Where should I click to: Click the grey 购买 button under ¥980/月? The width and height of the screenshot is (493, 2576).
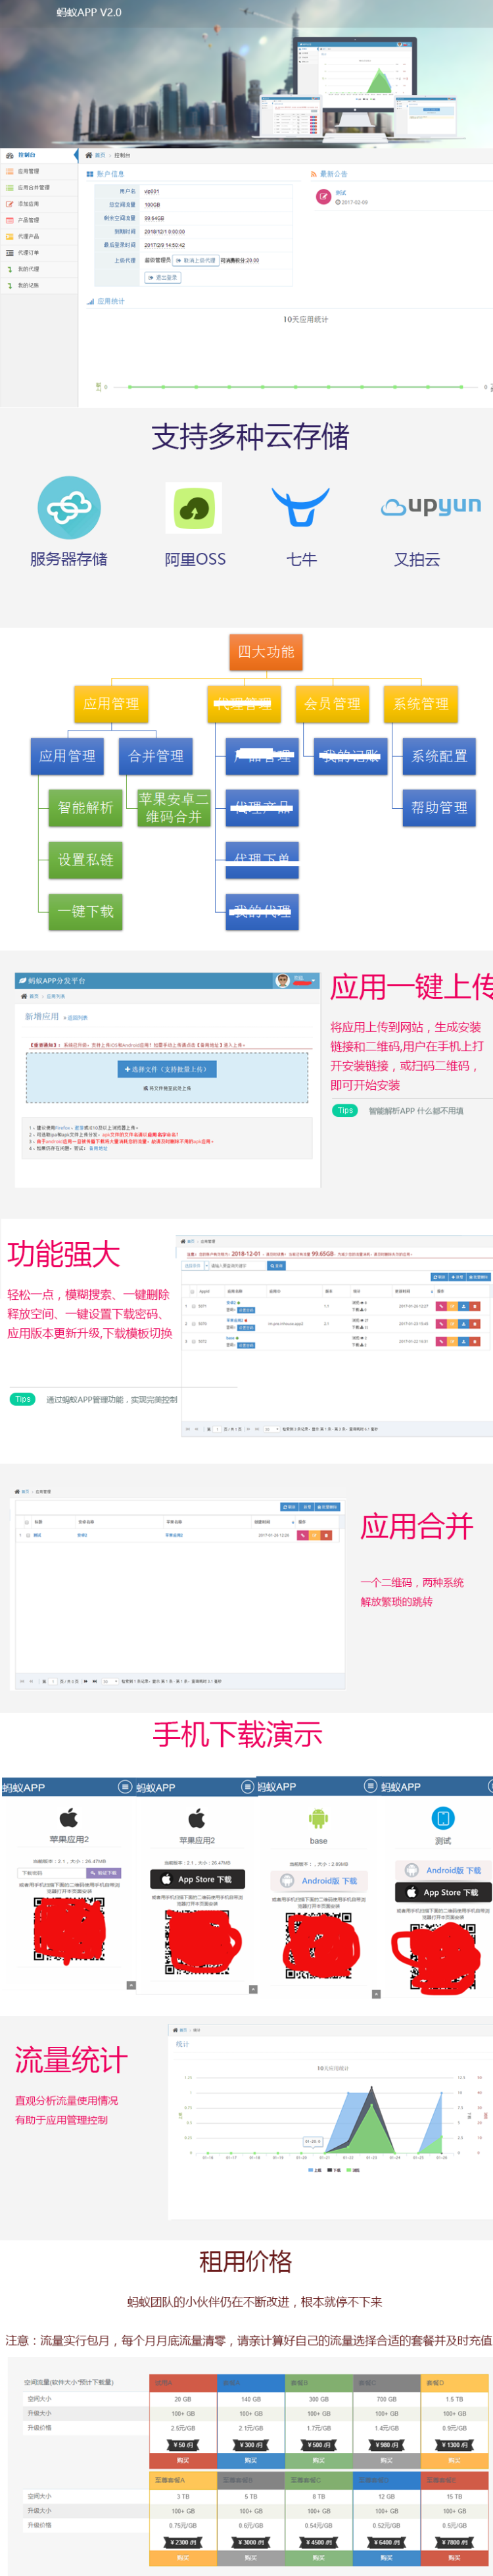[x=387, y=2460]
